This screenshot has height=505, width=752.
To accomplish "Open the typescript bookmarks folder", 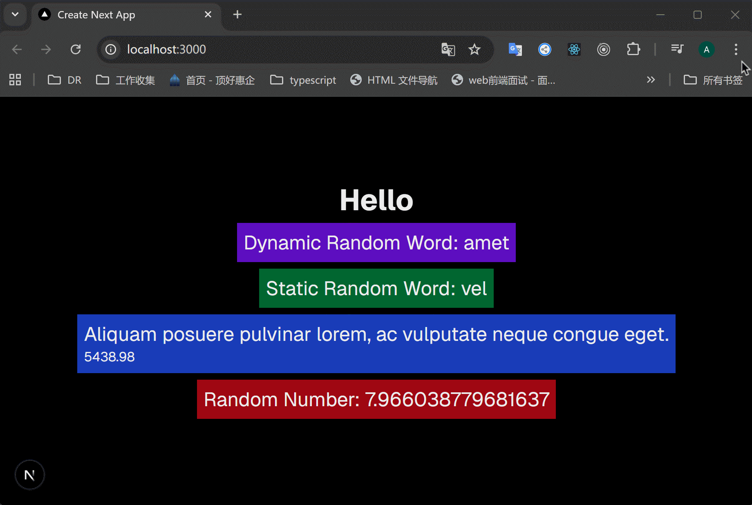I will pyautogui.click(x=303, y=80).
